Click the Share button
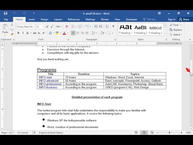 click(184, 19)
